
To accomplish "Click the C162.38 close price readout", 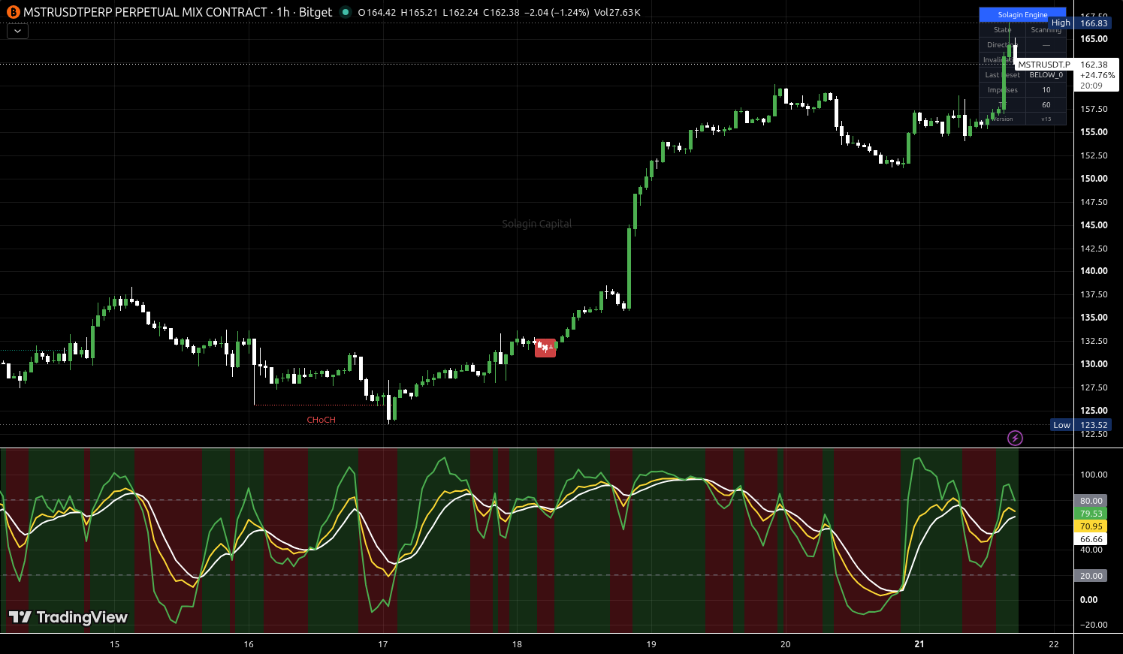I will click(x=501, y=13).
